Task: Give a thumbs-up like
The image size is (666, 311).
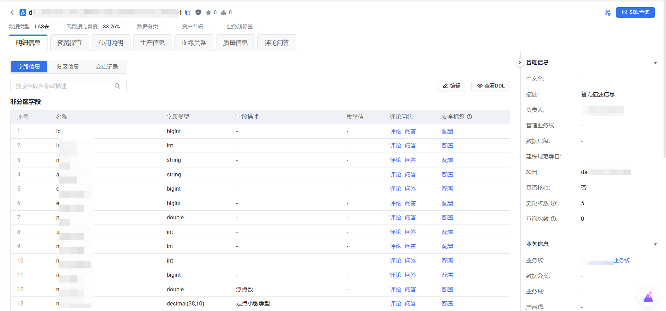Action: point(224,12)
